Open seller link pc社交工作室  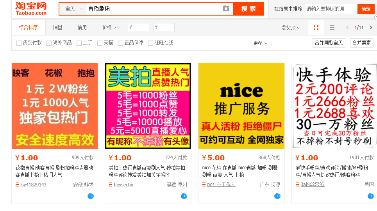tap(221, 184)
